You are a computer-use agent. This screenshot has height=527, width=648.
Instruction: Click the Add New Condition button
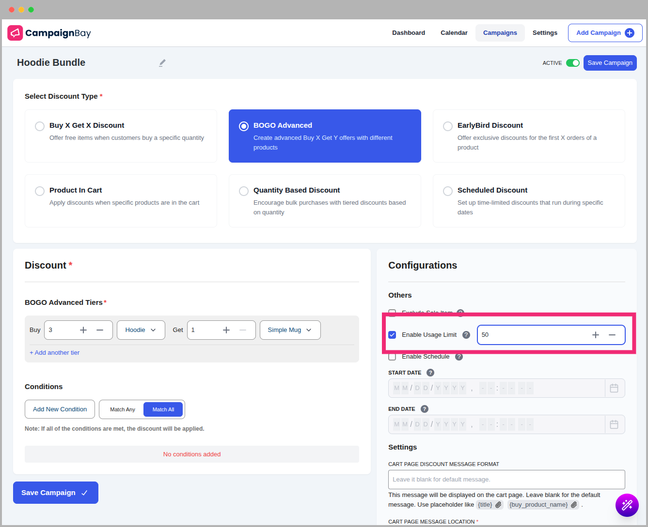[x=60, y=409]
